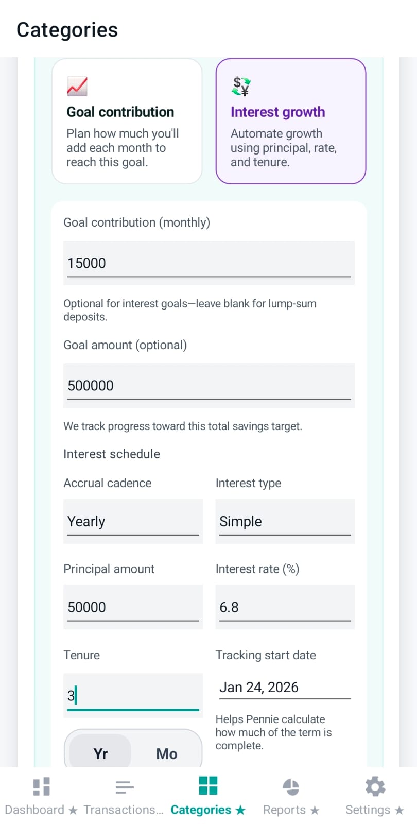This screenshot has height=824, width=417.
Task: Switch to the Dashboard tab
Action: (x=34, y=810)
